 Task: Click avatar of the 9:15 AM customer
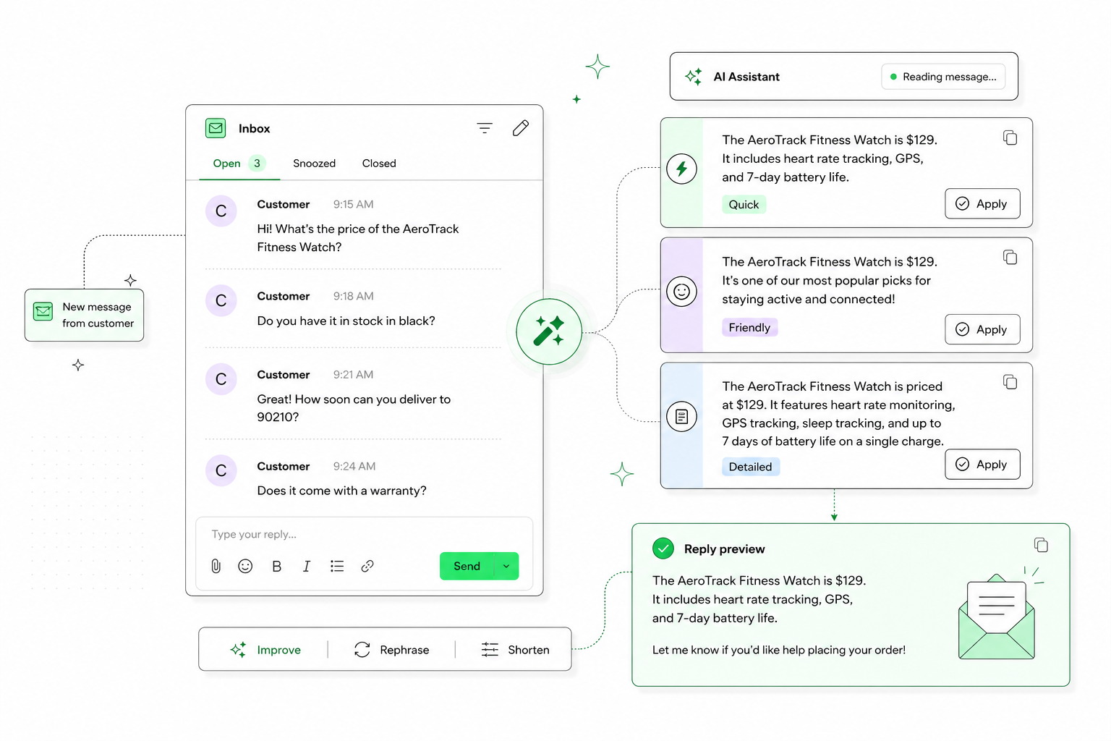pyautogui.click(x=221, y=211)
